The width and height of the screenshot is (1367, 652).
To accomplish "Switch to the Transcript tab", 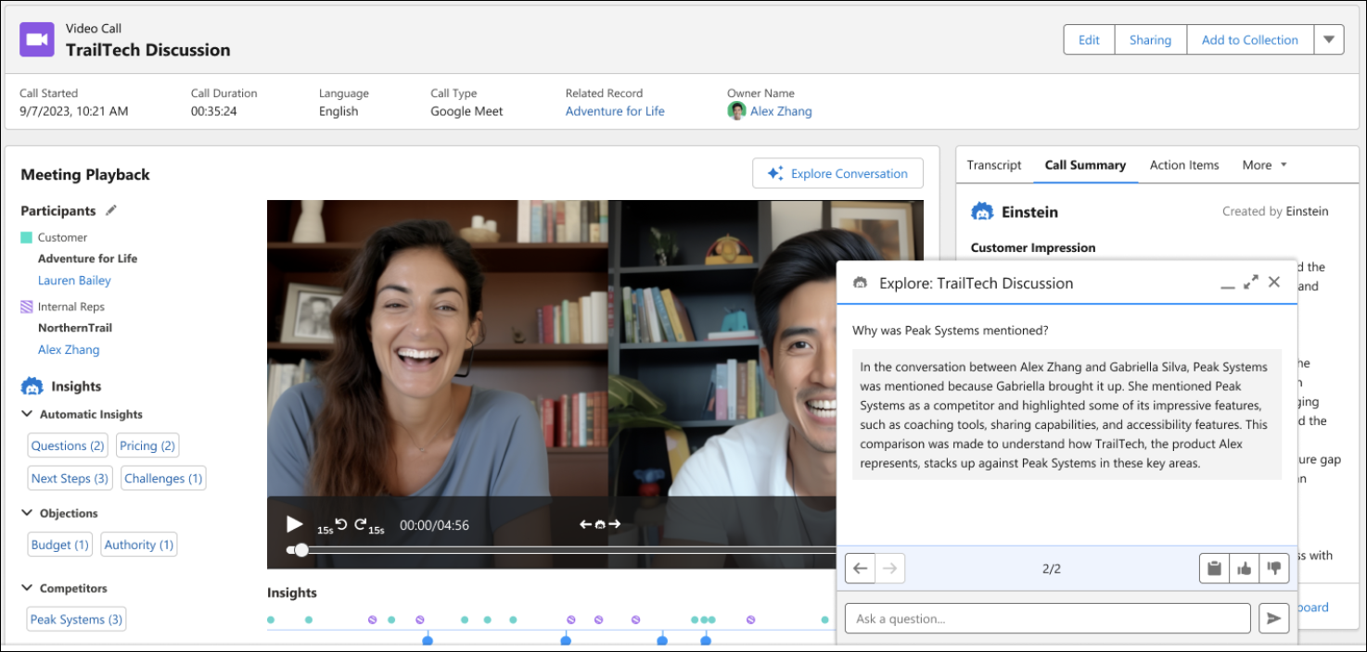I will pyautogui.click(x=994, y=165).
